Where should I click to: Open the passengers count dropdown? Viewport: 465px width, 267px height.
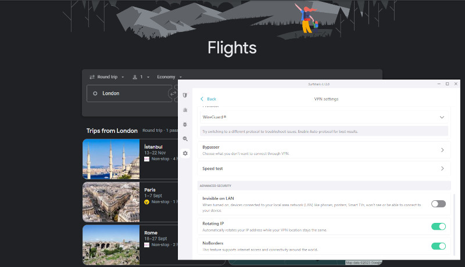pos(141,77)
